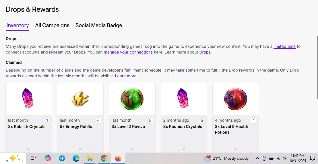Select the claimed checkmark under Energy Refills
The width and height of the screenshot is (318, 164).
click(x=81, y=149)
